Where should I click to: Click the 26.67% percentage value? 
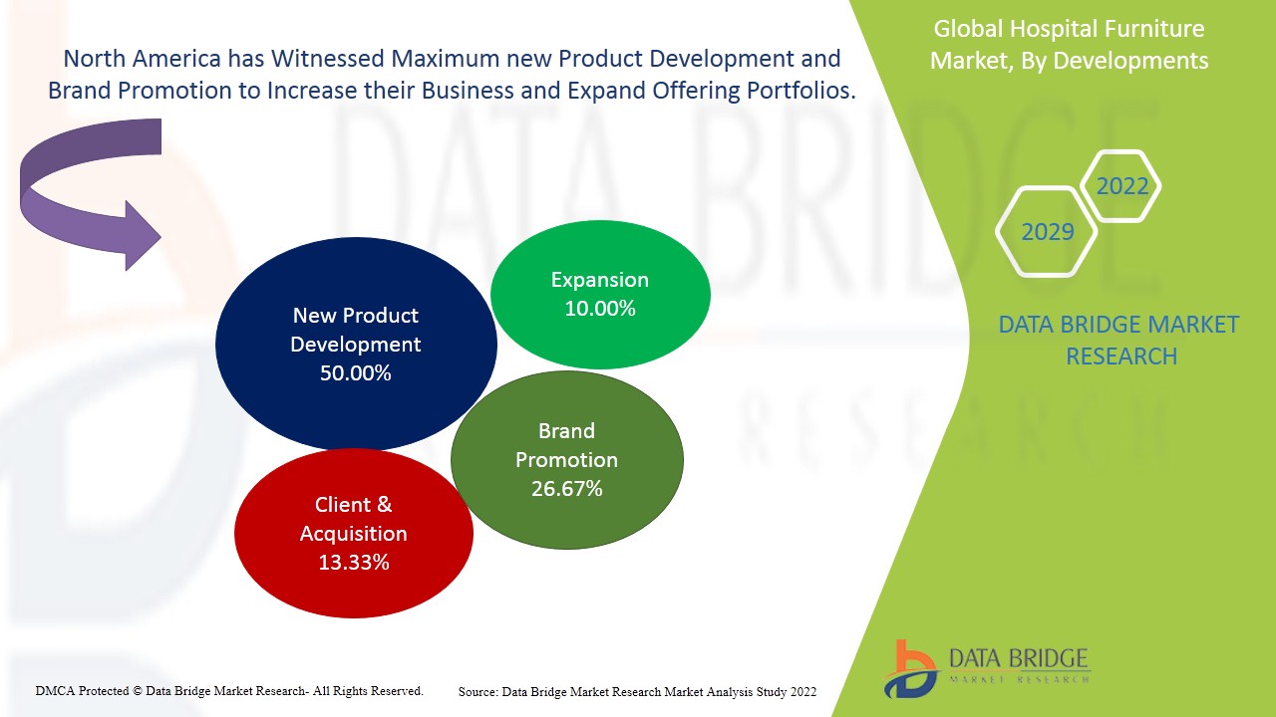(566, 489)
